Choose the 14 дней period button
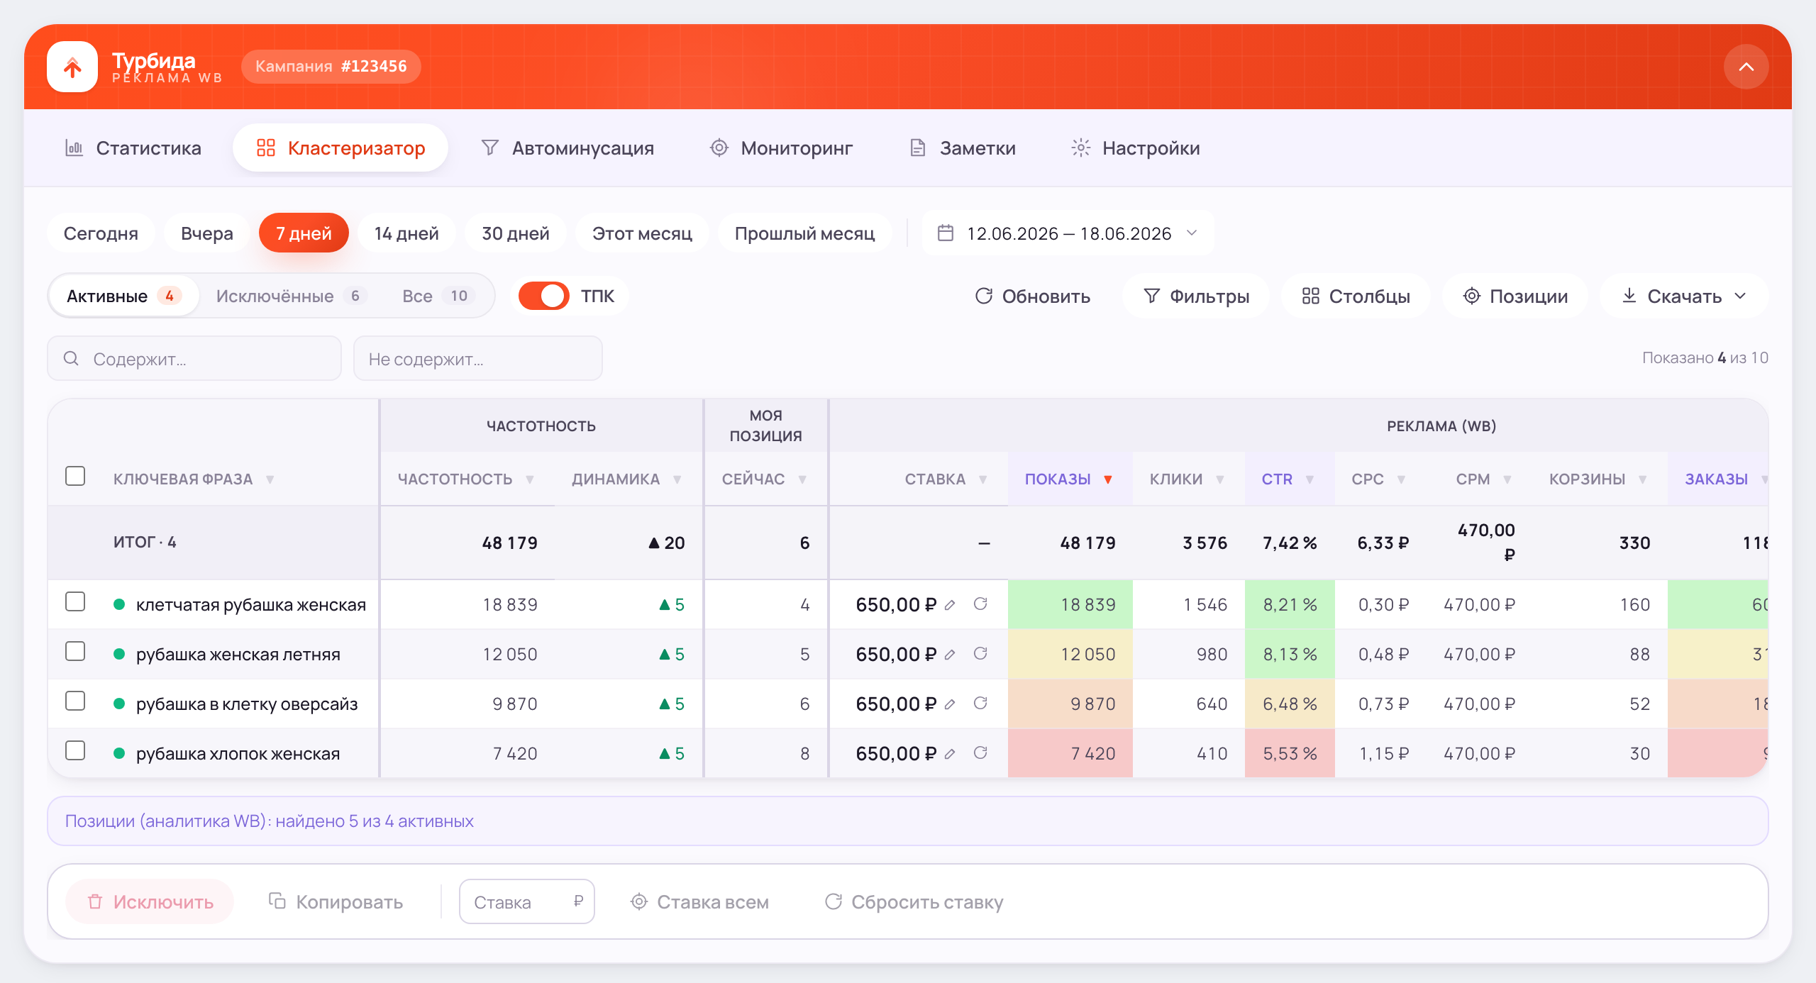Screen dimensions: 1816x983 (x=406, y=233)
